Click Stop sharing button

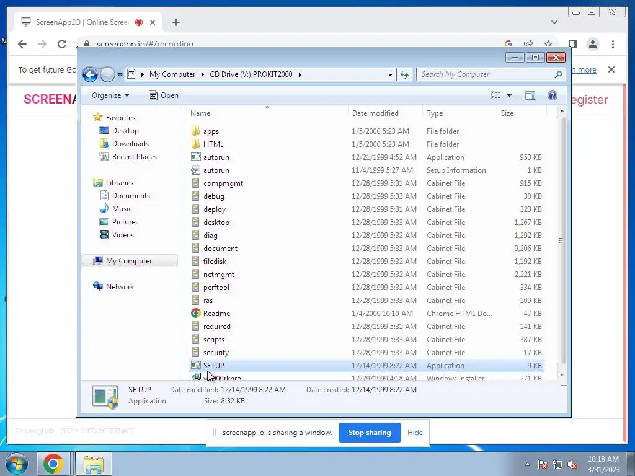(370, 433)
